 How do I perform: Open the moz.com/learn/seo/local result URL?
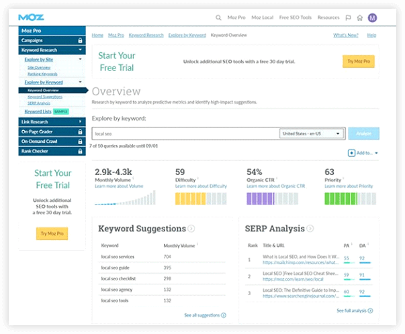[293, 279]
